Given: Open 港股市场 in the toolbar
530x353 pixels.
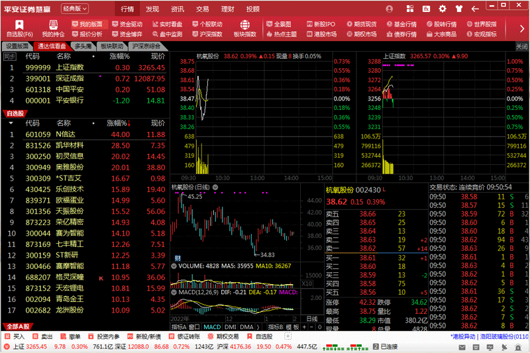Looking at the screenshot, I should 321,34.
